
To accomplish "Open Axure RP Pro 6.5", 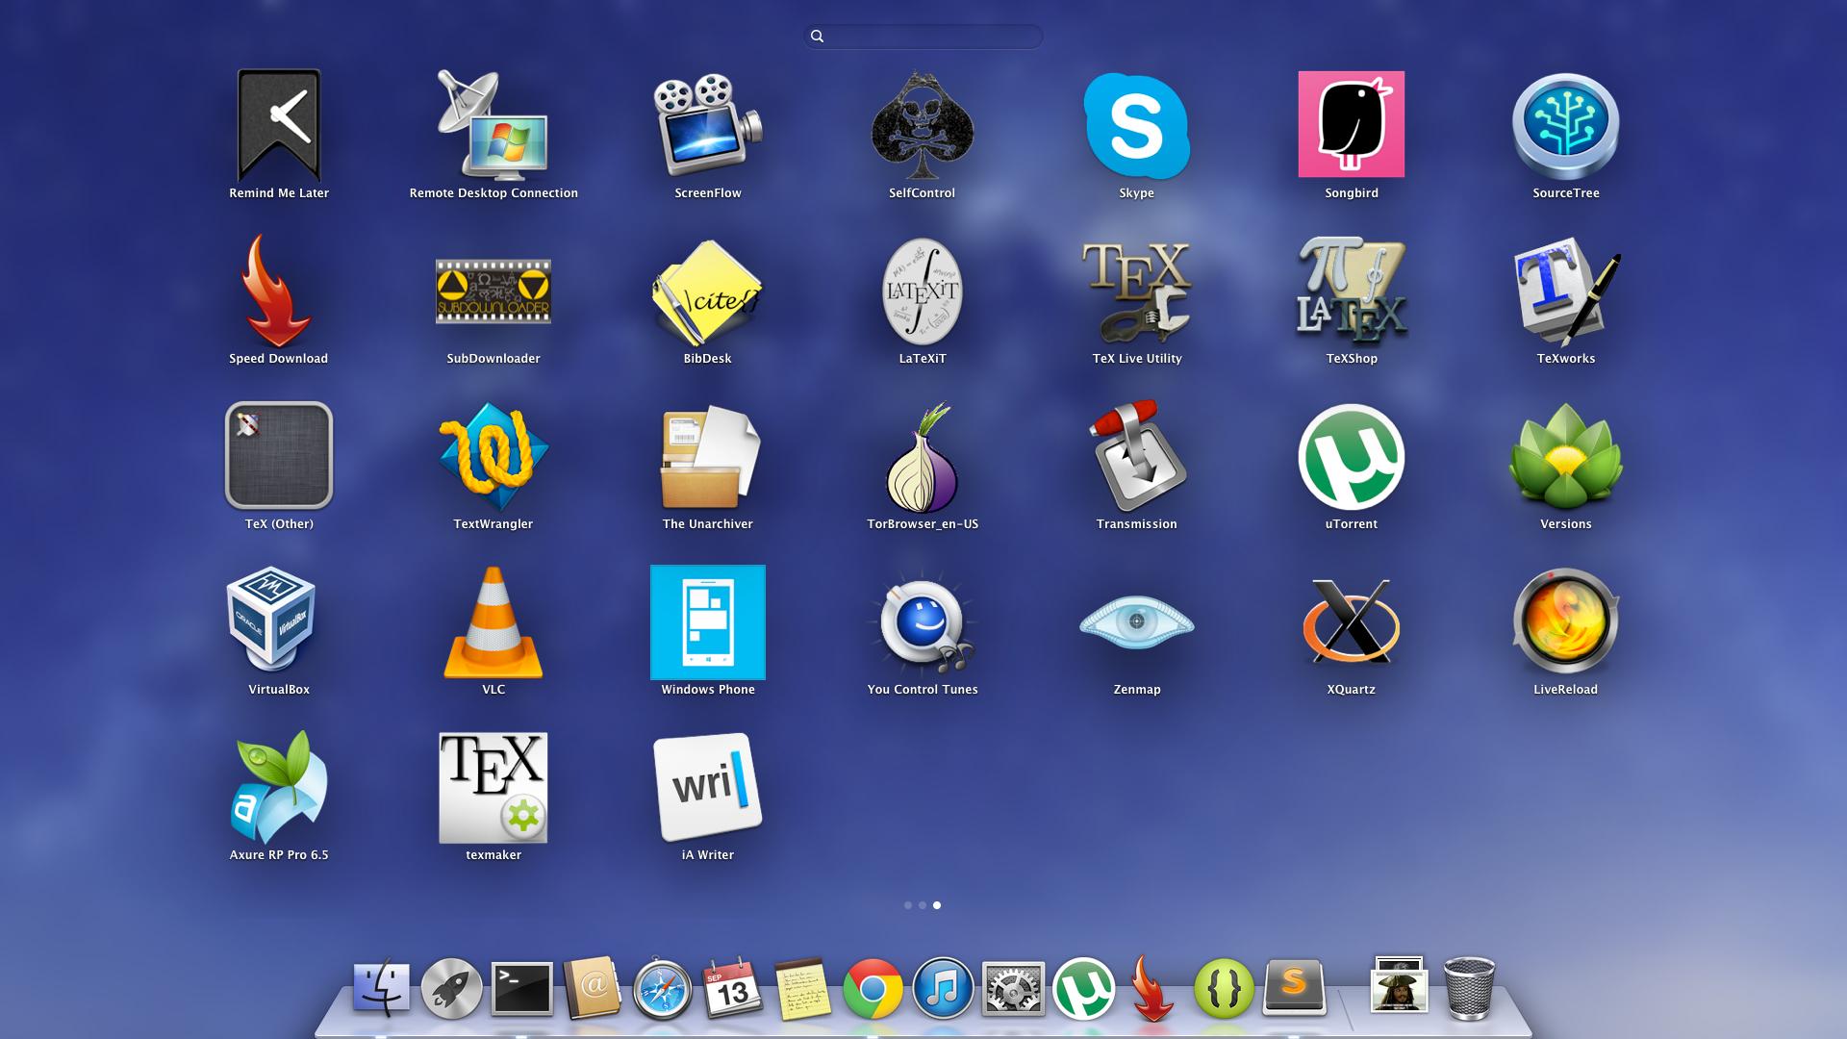I will [x=279, y=787].
